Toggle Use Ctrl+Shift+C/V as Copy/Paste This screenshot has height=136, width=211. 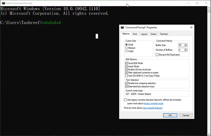pos(127,76)
